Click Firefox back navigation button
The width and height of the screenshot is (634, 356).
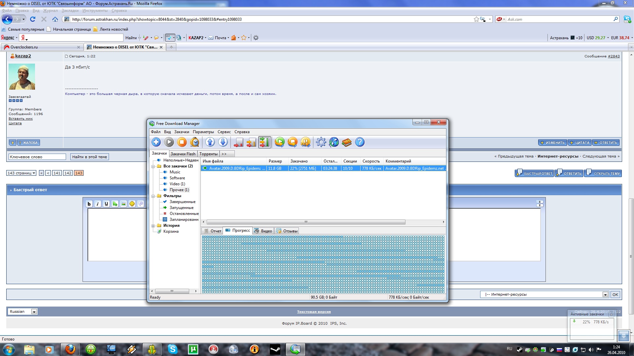[7, 19]
